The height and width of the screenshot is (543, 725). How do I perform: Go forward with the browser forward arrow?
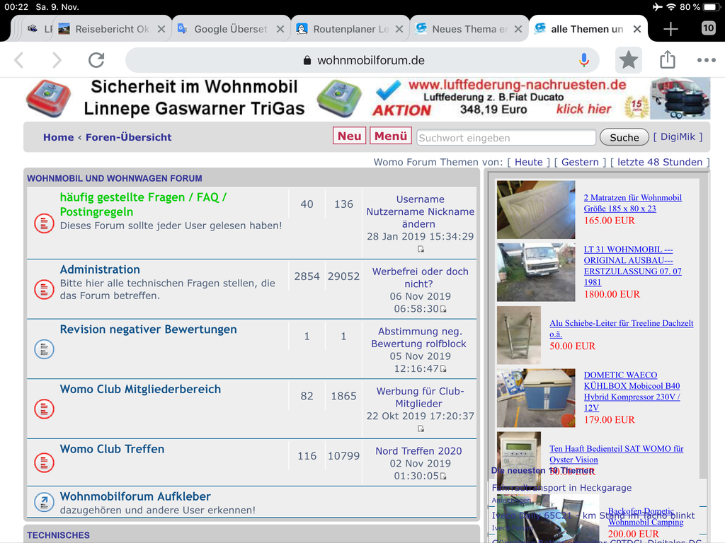tap(57, 60)
